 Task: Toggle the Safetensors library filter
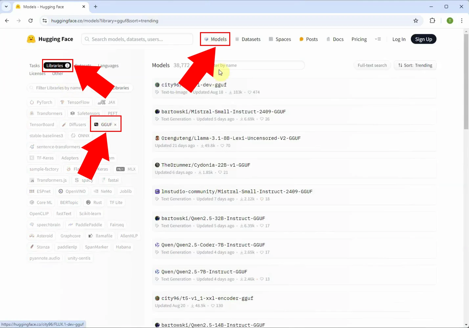[x=85, y=113]
